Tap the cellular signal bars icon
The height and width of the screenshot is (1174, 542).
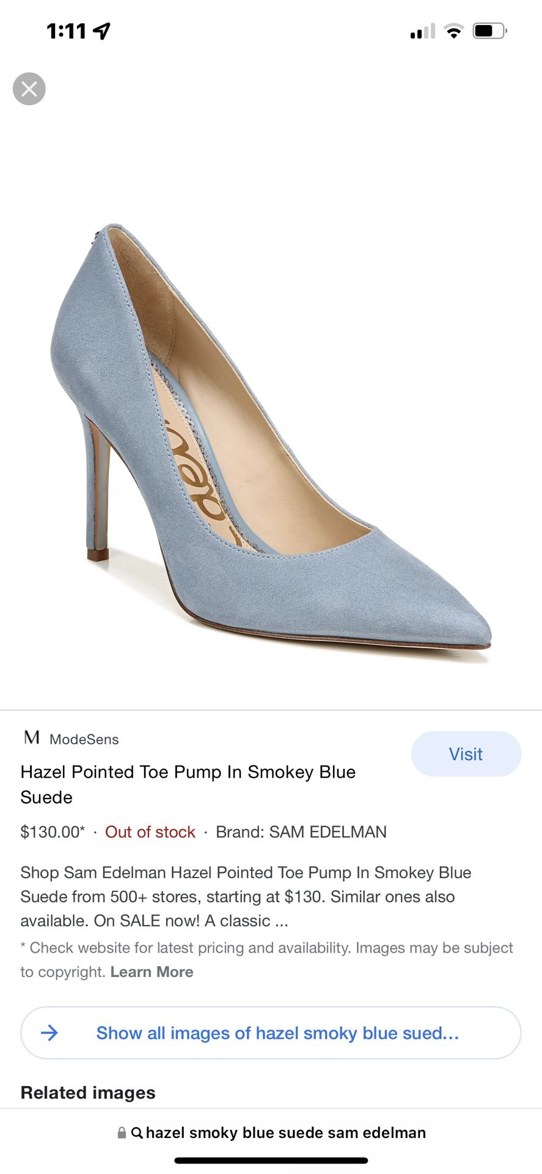point(423,31)
